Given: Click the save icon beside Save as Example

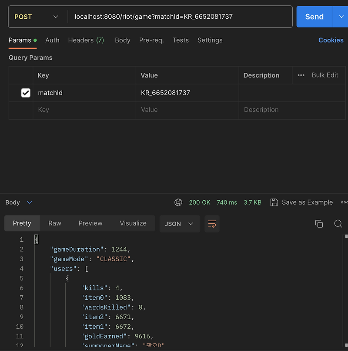Looking at the screenshot, I should coord(274,202).
